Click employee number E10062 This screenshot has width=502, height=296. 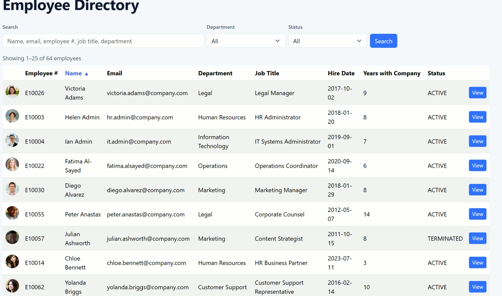click(x=35, y=287)
